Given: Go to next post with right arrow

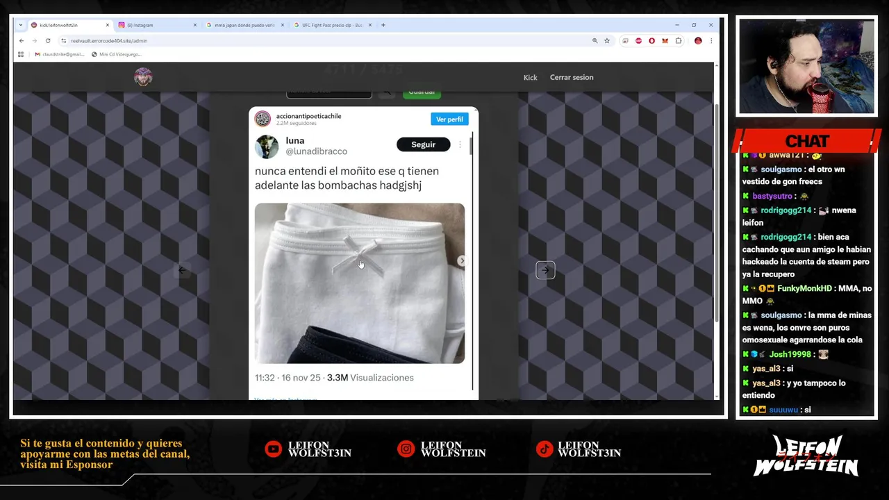Looking at the screenshot, I should (545, 270).
